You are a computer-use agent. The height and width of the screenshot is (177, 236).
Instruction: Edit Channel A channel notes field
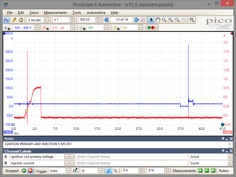coord(132,157)
